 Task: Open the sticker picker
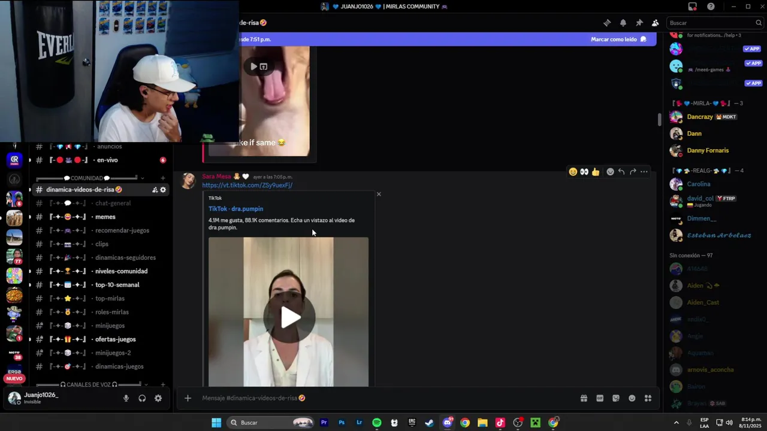(x=616, y=398)
